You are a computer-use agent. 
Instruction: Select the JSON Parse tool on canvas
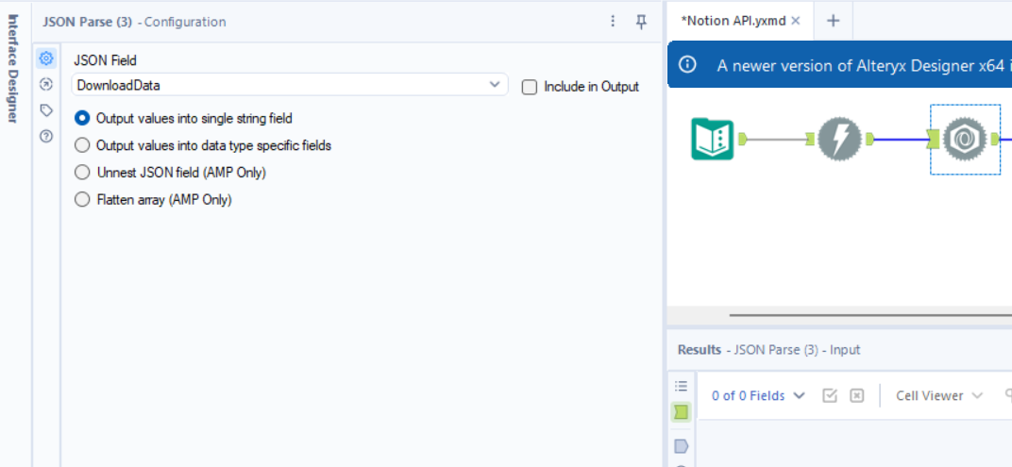coord(965,140)
